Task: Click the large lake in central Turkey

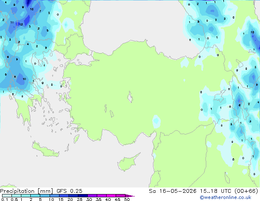Action: pos(130,97)
